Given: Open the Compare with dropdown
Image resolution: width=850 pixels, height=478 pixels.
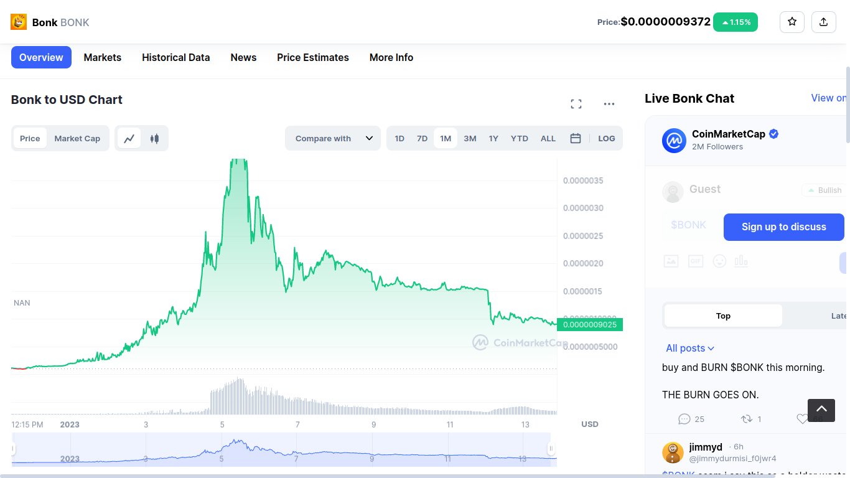Looking at the screenshot, I should 333,138.
